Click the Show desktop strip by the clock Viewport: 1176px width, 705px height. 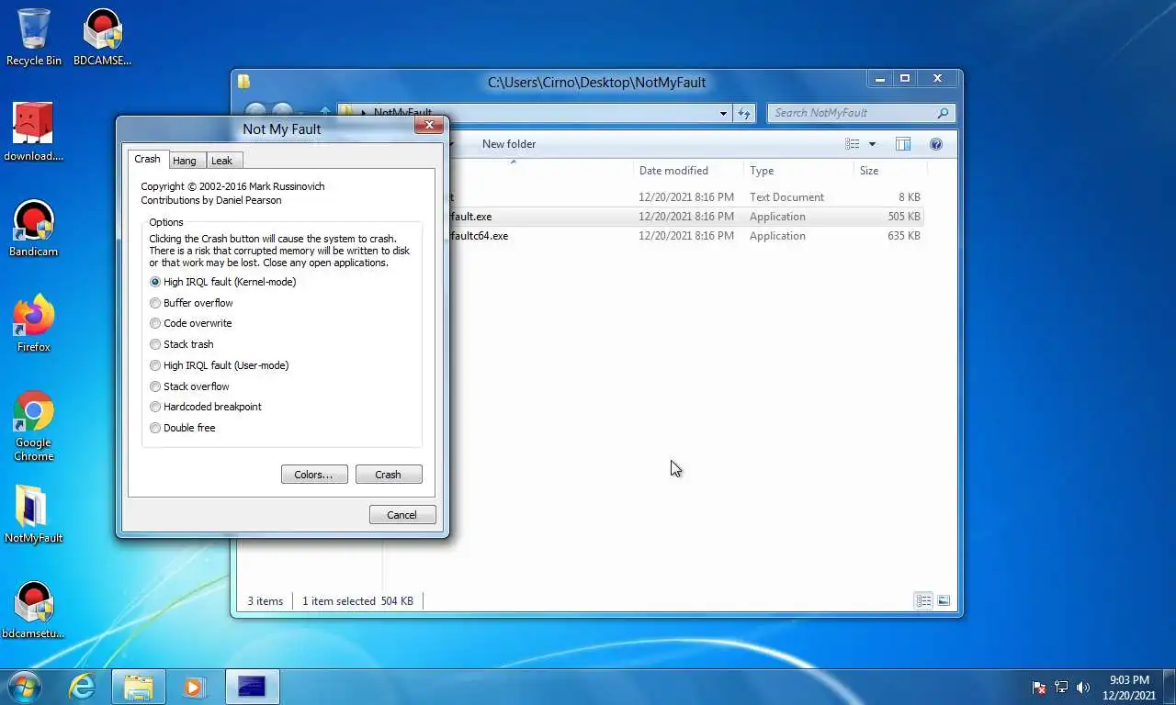1169,687
